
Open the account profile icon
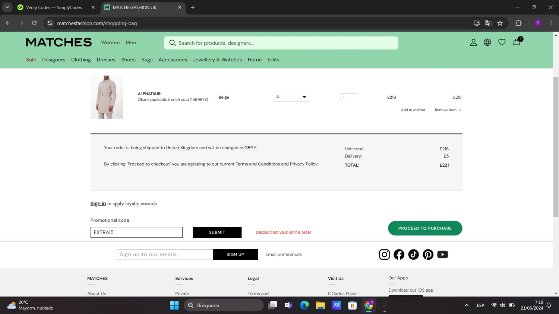pyautogui.click(x=473, y=42)
